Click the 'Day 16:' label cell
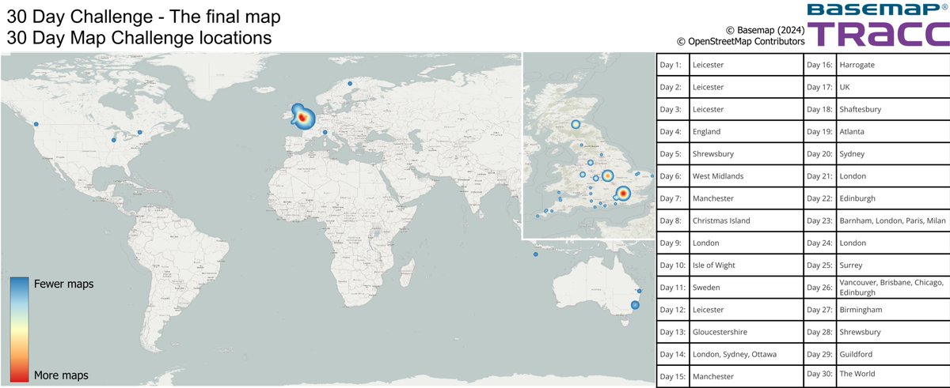950x388 pixels. (819, 64)
